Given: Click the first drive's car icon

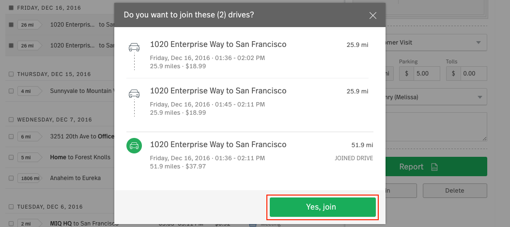Looking at the screenshot, I should point(134,47).
